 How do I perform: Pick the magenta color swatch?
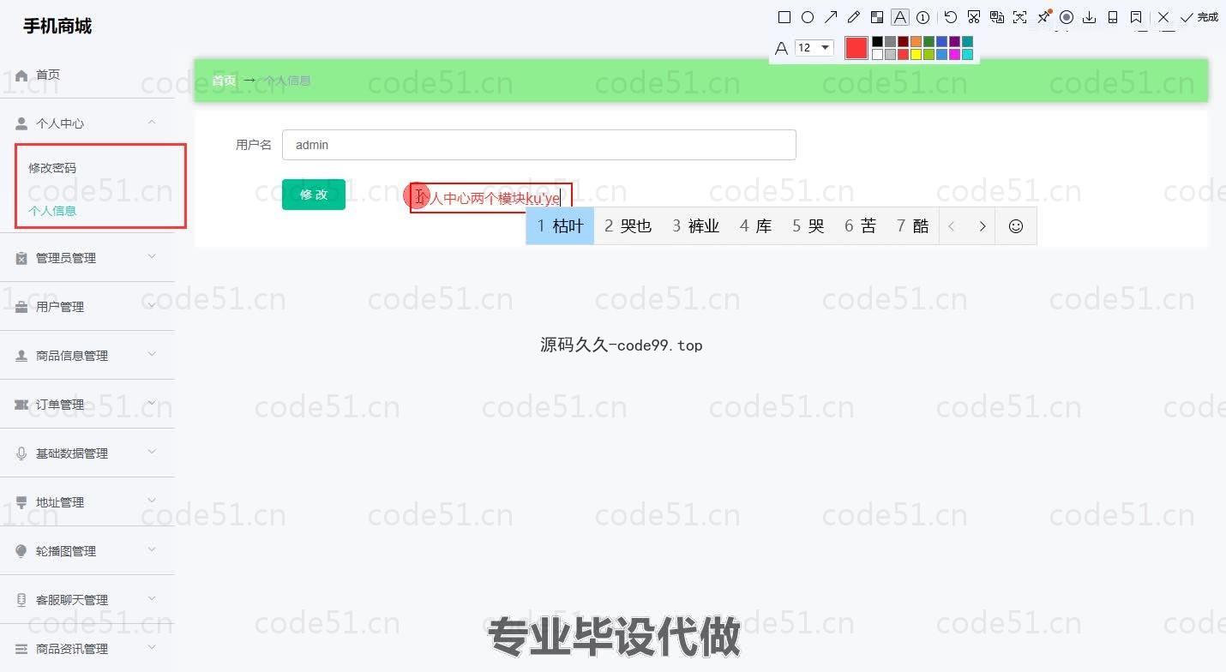(x=954, y=55)
